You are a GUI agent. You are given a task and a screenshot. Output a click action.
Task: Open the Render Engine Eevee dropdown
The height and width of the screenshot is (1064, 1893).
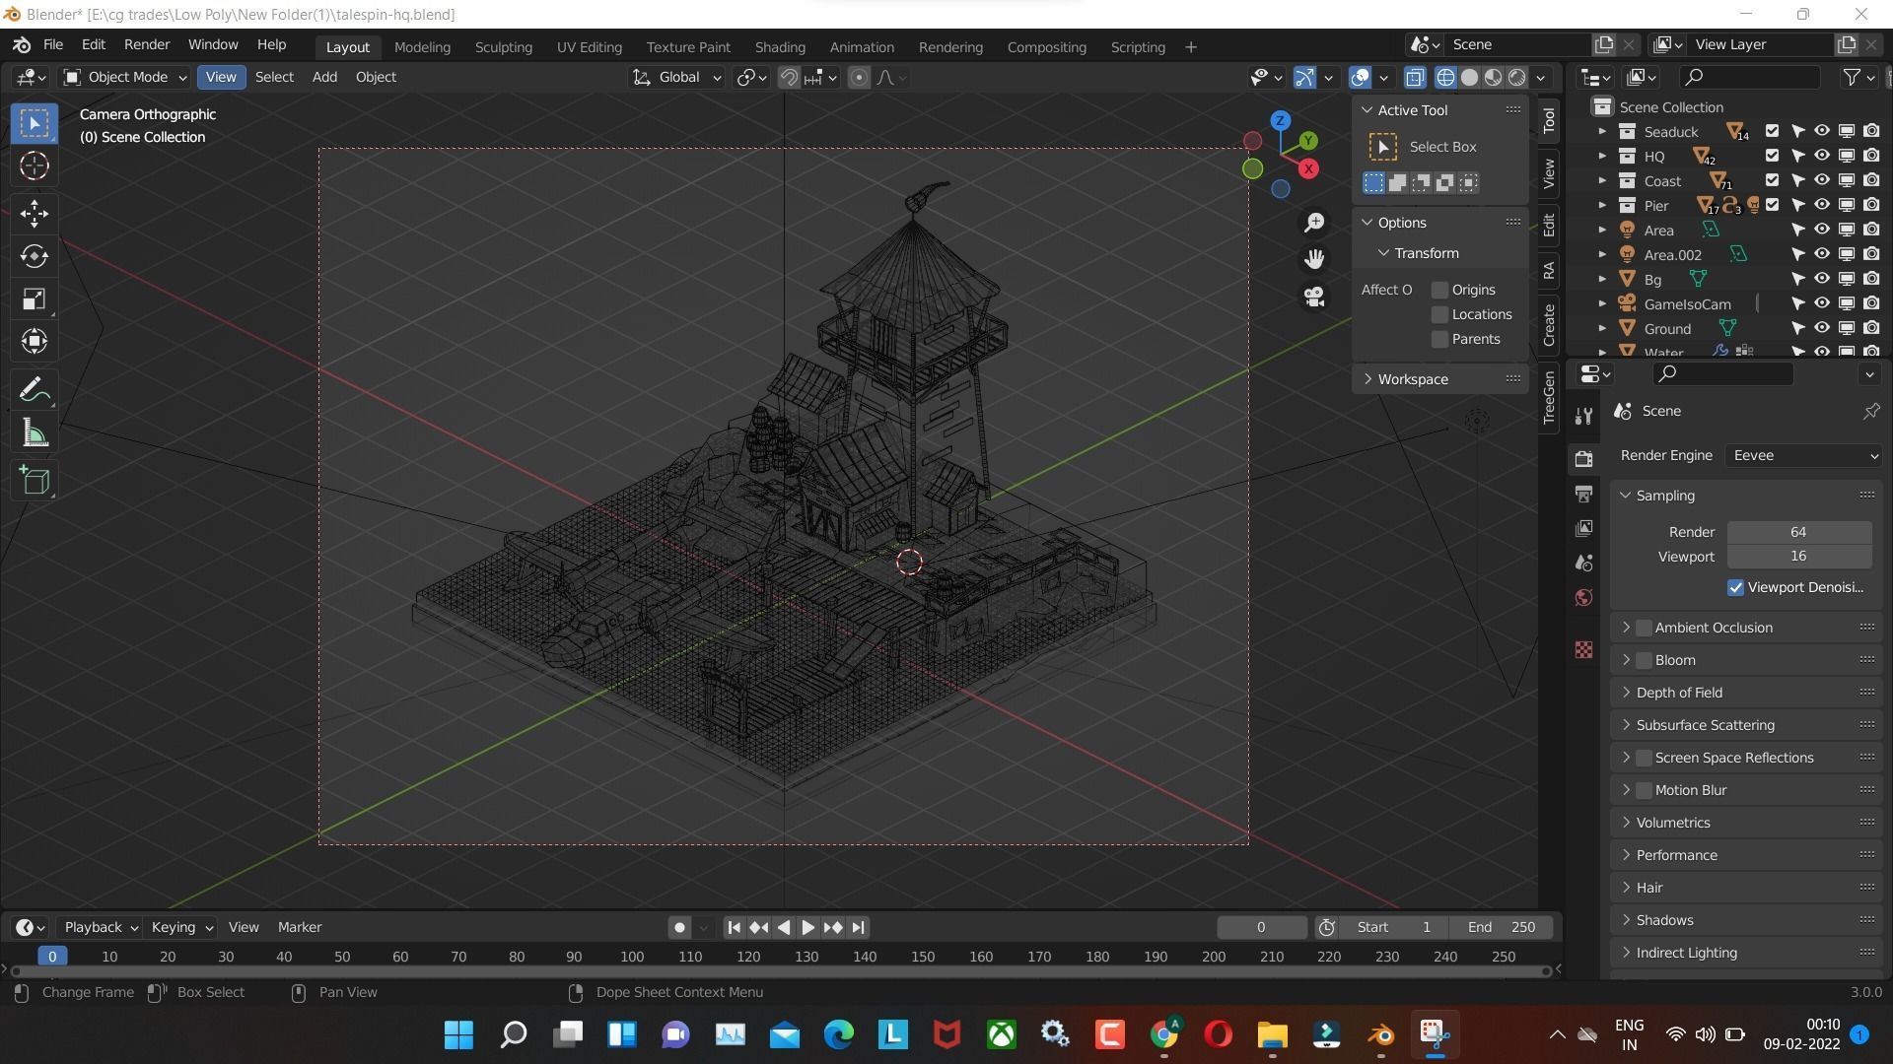coord(1803,455)
